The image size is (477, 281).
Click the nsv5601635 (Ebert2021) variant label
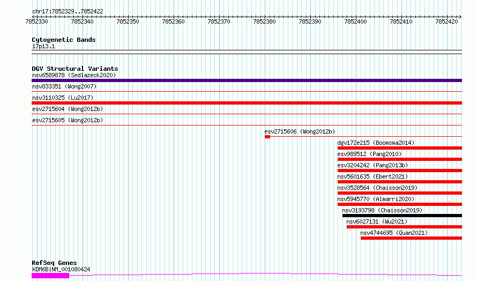[372, 176]
